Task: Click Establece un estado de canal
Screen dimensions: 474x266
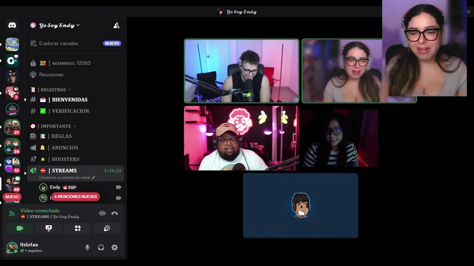Action: pos(67,177)
